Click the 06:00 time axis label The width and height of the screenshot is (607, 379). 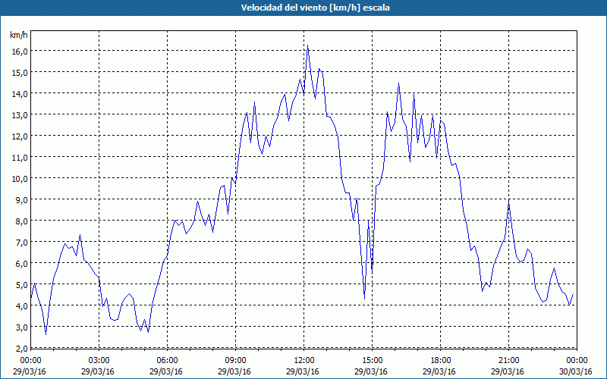click(x=167, y=361)
